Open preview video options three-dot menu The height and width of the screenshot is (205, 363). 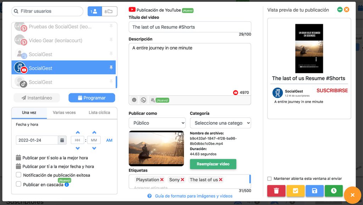(x=316, y=59)
